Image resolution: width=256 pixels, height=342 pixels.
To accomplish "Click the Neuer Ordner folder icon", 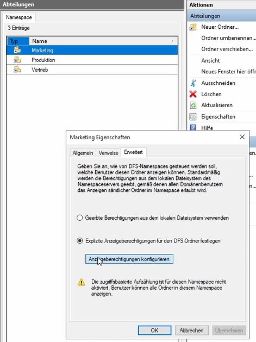I will coord(193,27).
